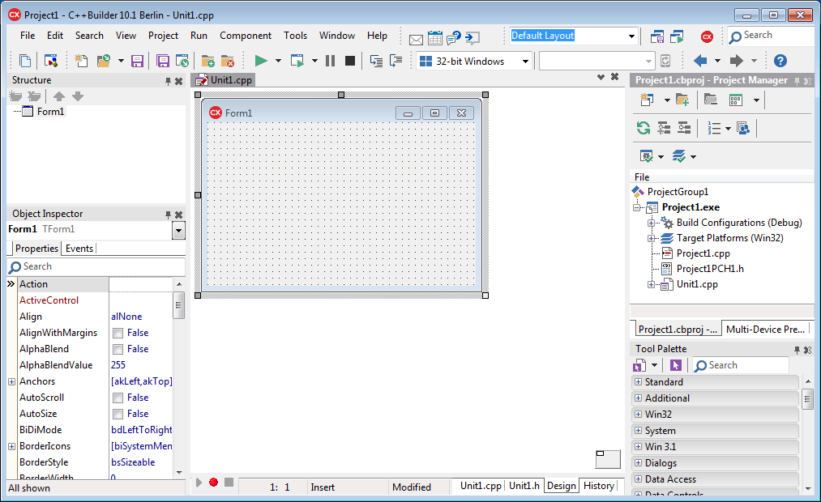This screenshot has height=502, width=821.
Task: Click the Tool Palette scrollbar thumb
Action: pos(807,399)
